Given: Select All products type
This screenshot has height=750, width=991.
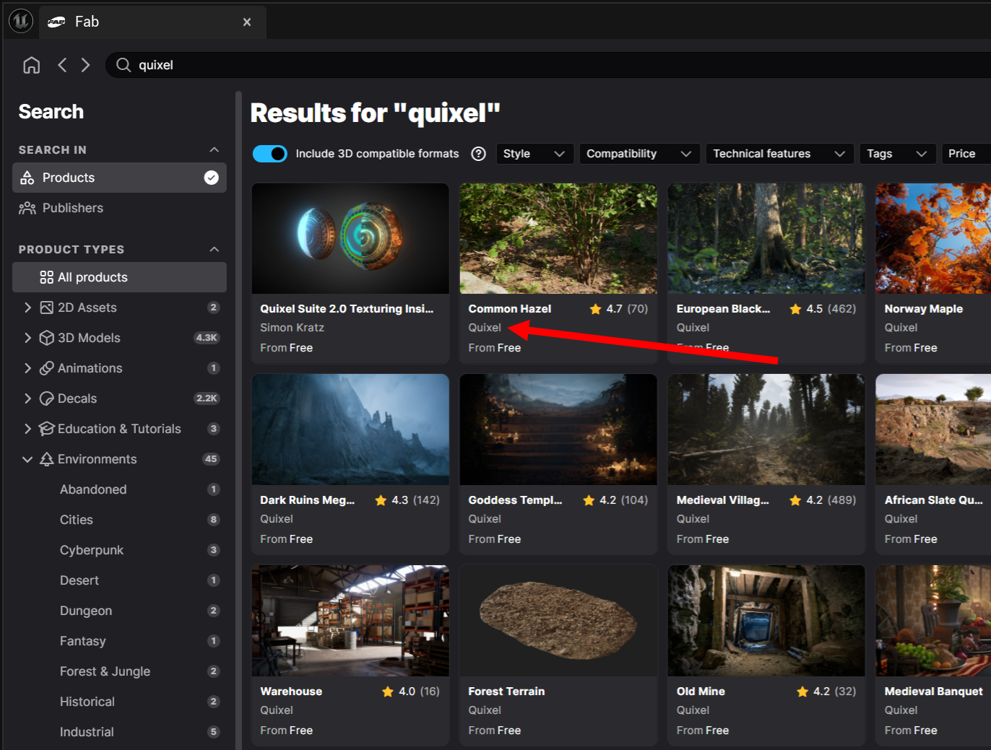Looking at the screenshot, I should 119,277.
